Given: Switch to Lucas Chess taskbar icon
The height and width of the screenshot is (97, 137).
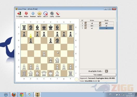Looking at the screenshot, I should [x=37, y=94].
